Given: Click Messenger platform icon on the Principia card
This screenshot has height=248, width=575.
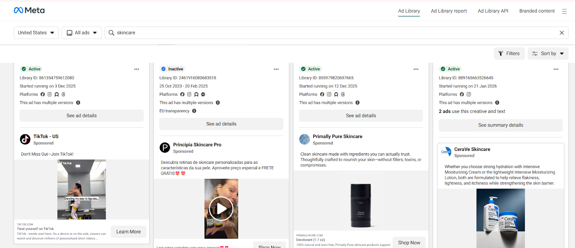Looking at the screenshot, I should point(203,94).
